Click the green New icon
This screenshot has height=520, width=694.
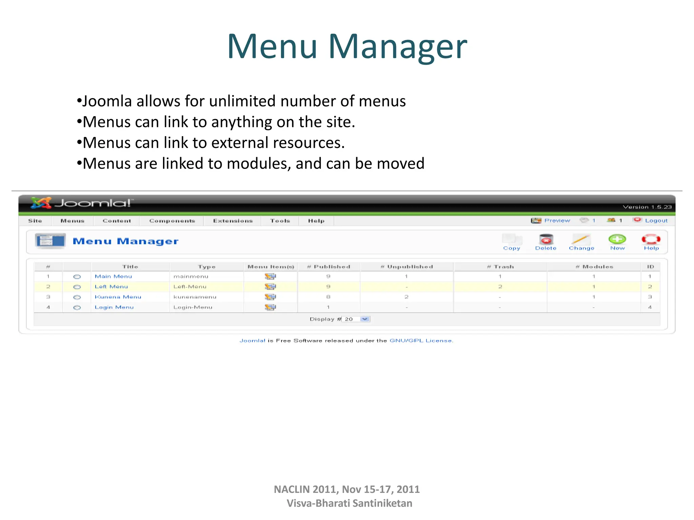[617, 239]
